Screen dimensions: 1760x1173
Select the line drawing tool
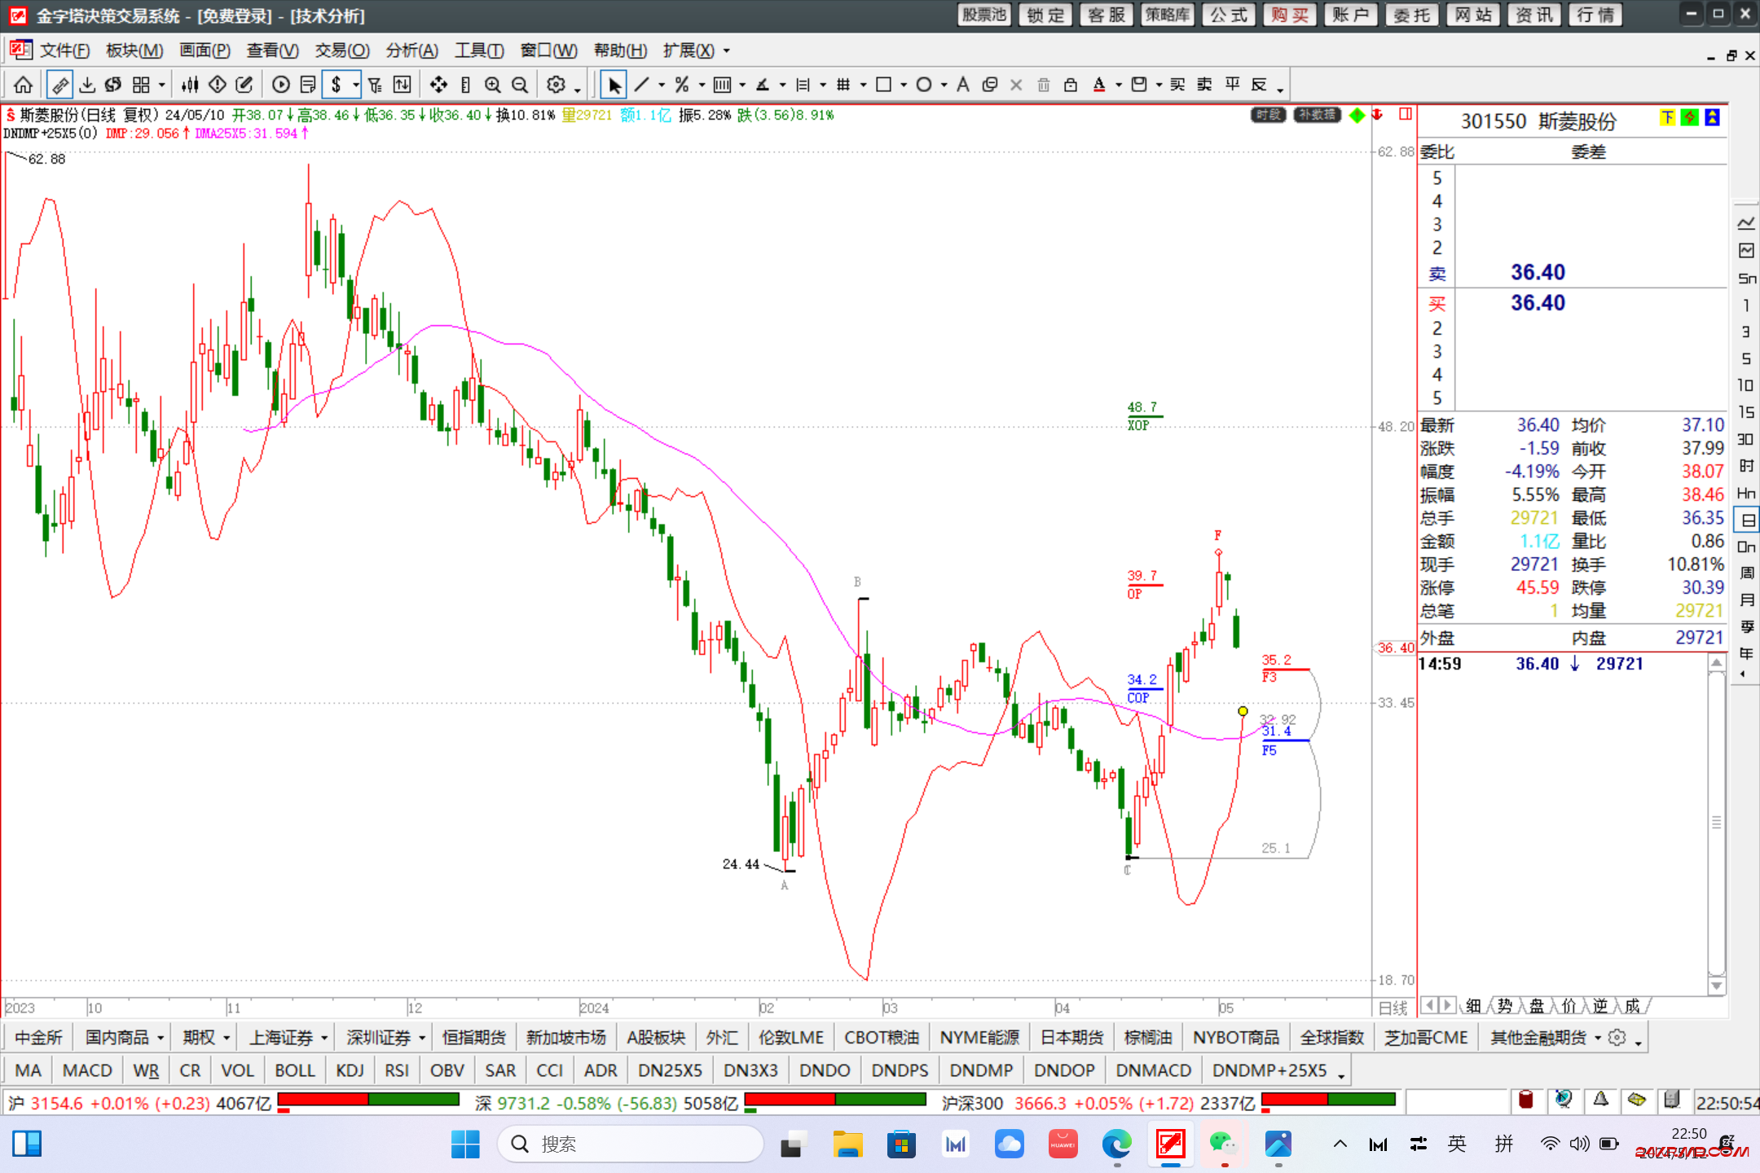[x=642, y=85]
